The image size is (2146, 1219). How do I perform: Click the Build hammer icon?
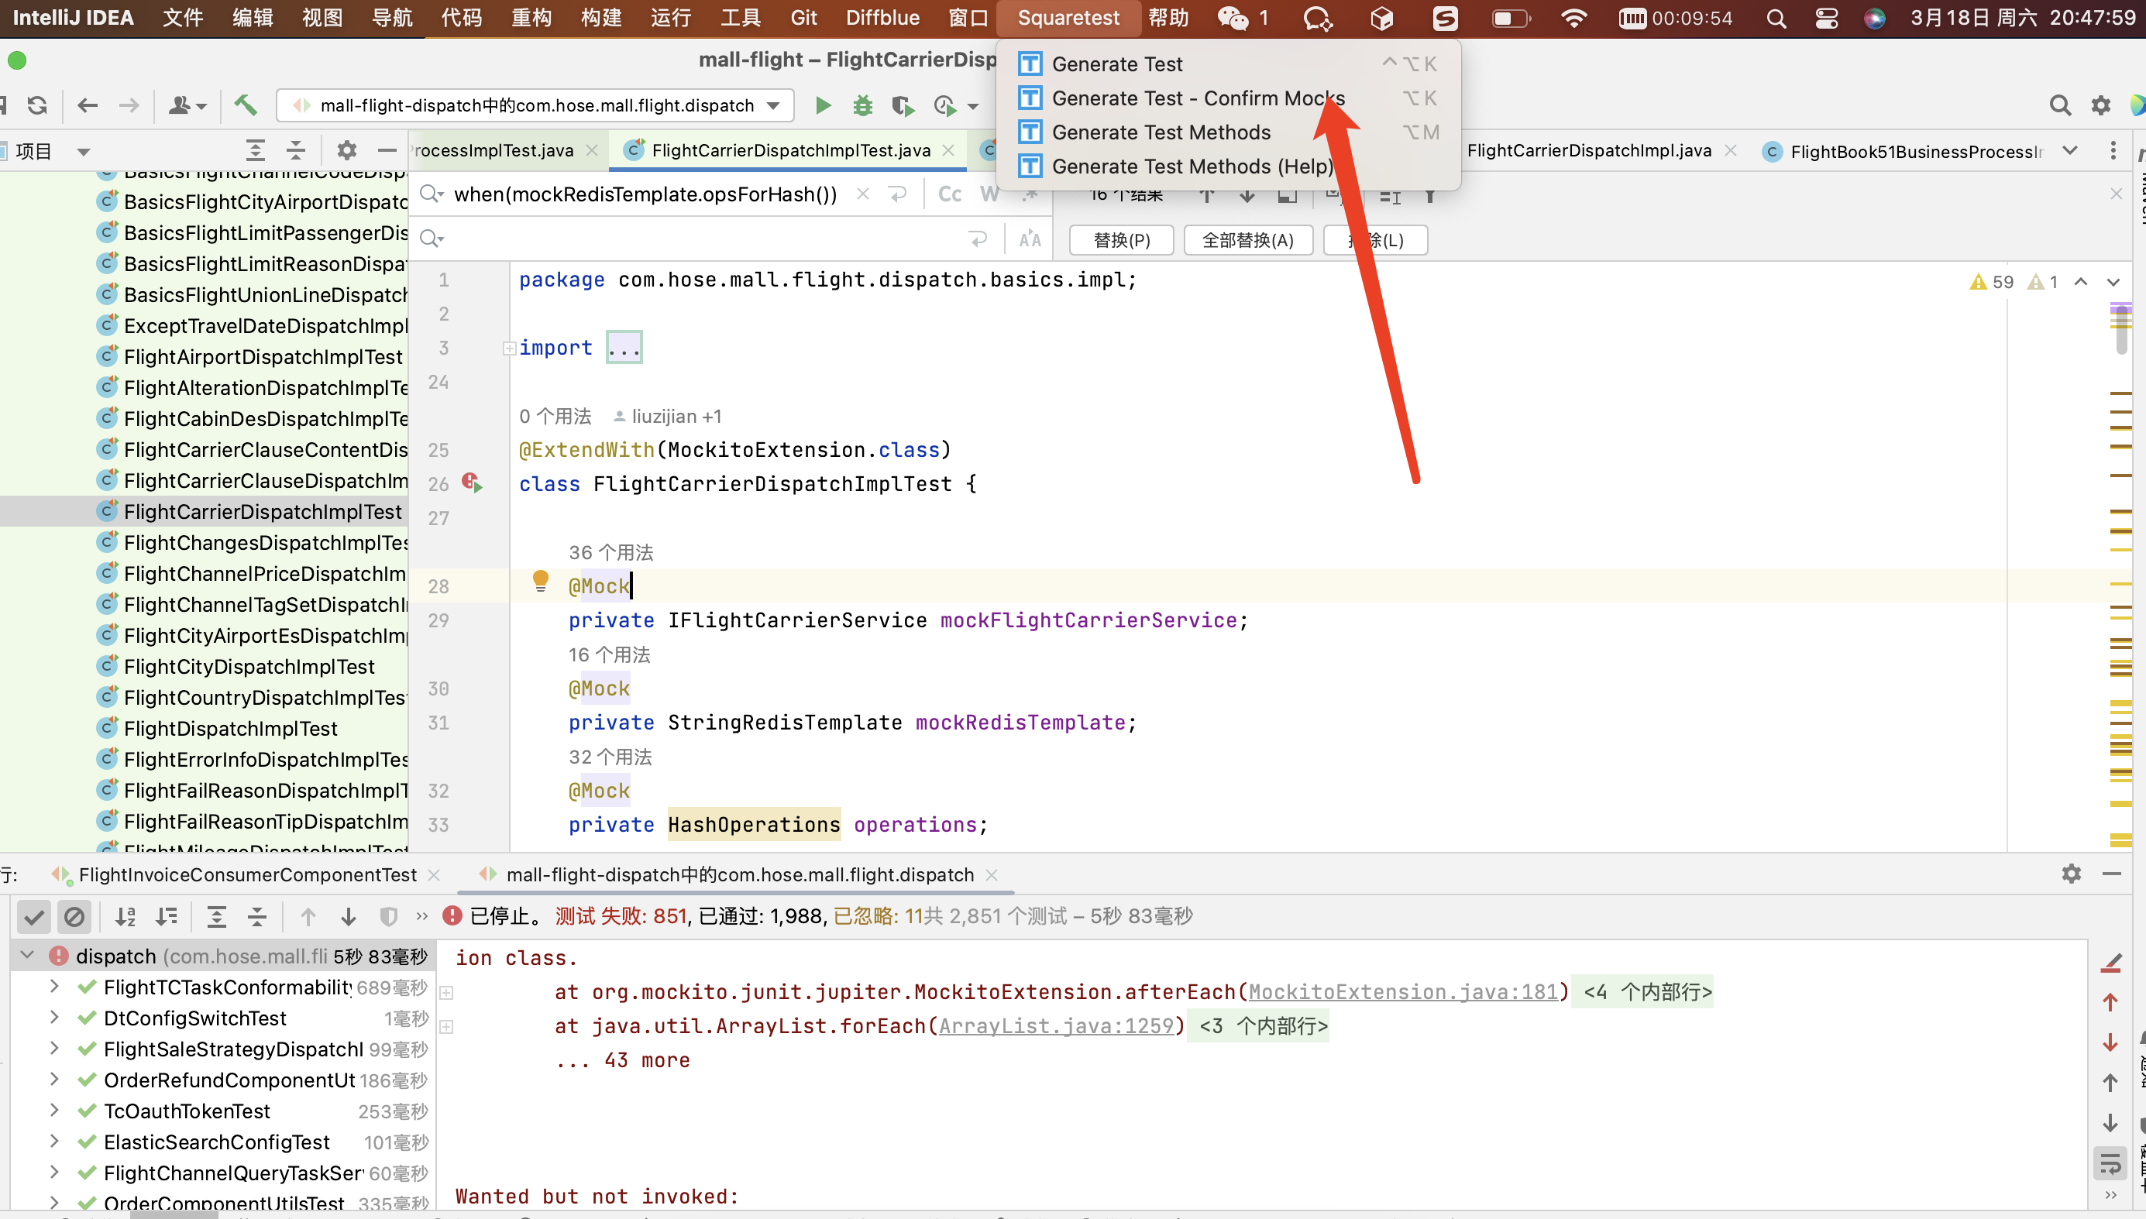pos(245,105)
